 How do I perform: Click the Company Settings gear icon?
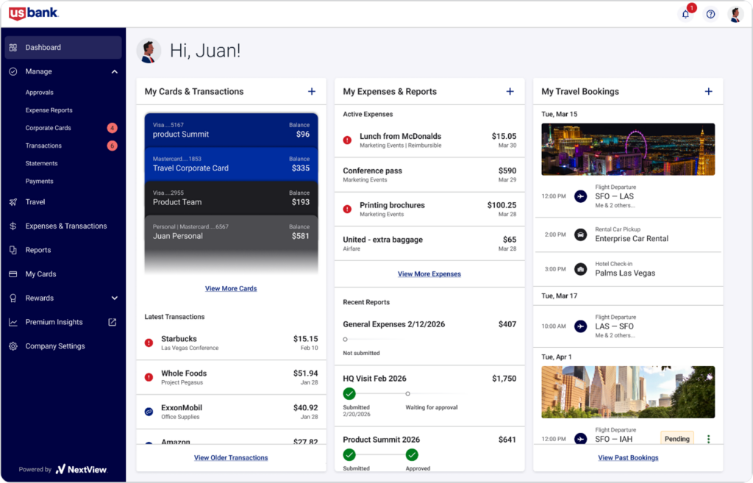coord(13,346)
